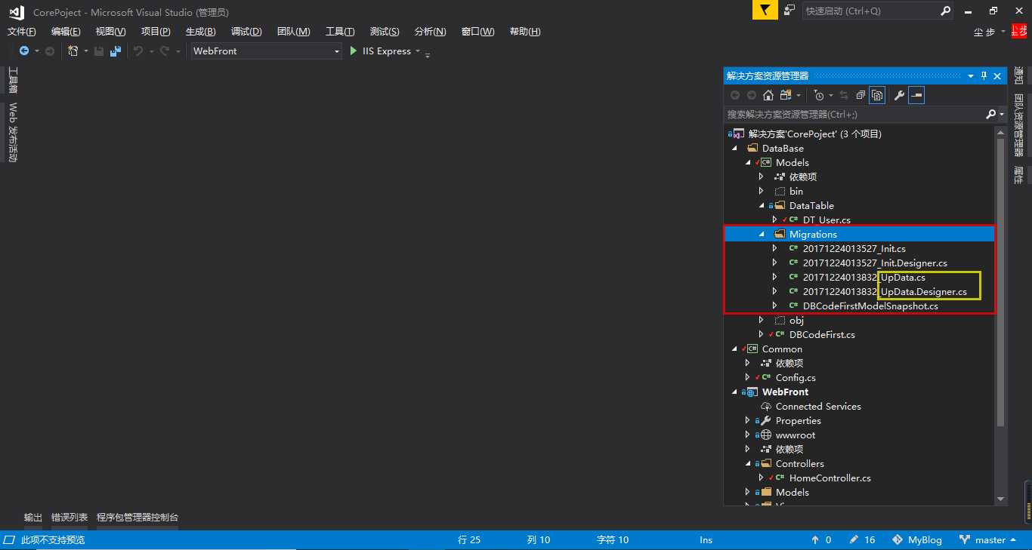Open the 编辑(E) menu
The width and height of the screenshot is (1032, 550).
coord(66,32)
